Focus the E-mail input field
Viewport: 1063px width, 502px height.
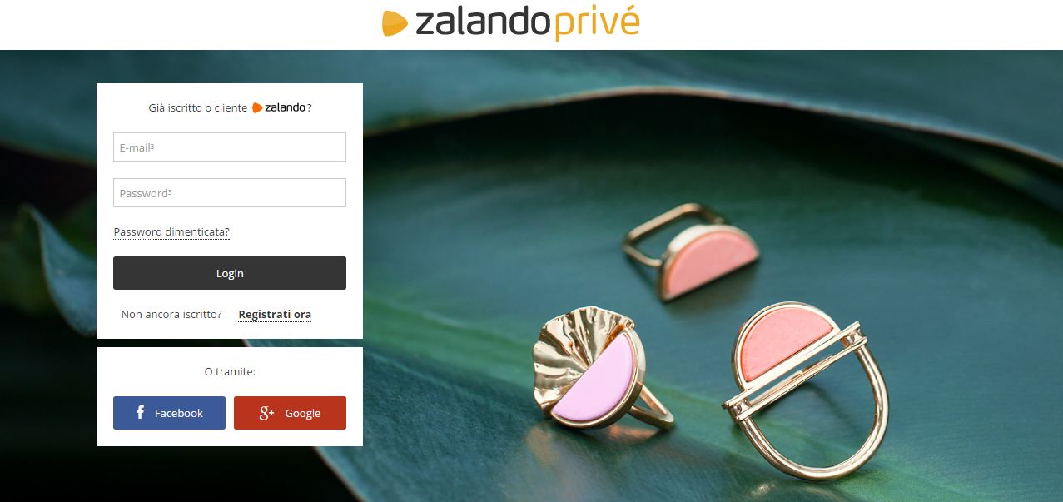click(x=230, y=147)
